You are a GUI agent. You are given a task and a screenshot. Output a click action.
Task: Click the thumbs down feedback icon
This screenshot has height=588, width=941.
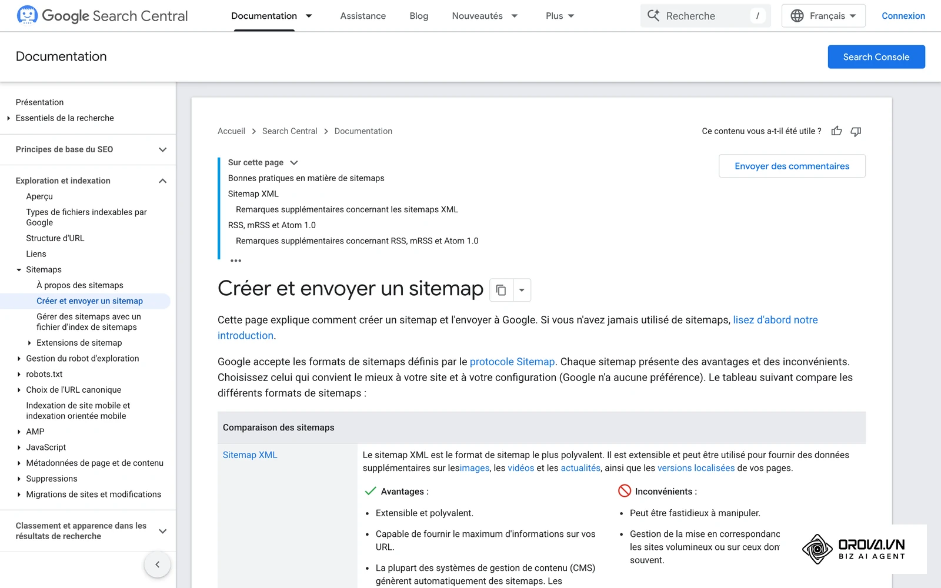pos(856,131)
